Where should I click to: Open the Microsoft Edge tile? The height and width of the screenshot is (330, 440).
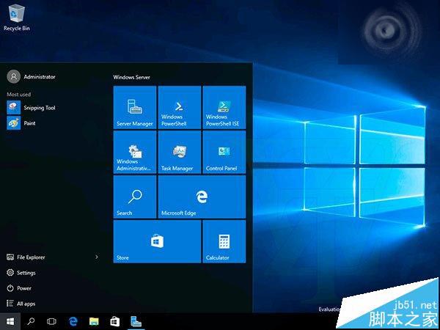[x=202, y=197]
